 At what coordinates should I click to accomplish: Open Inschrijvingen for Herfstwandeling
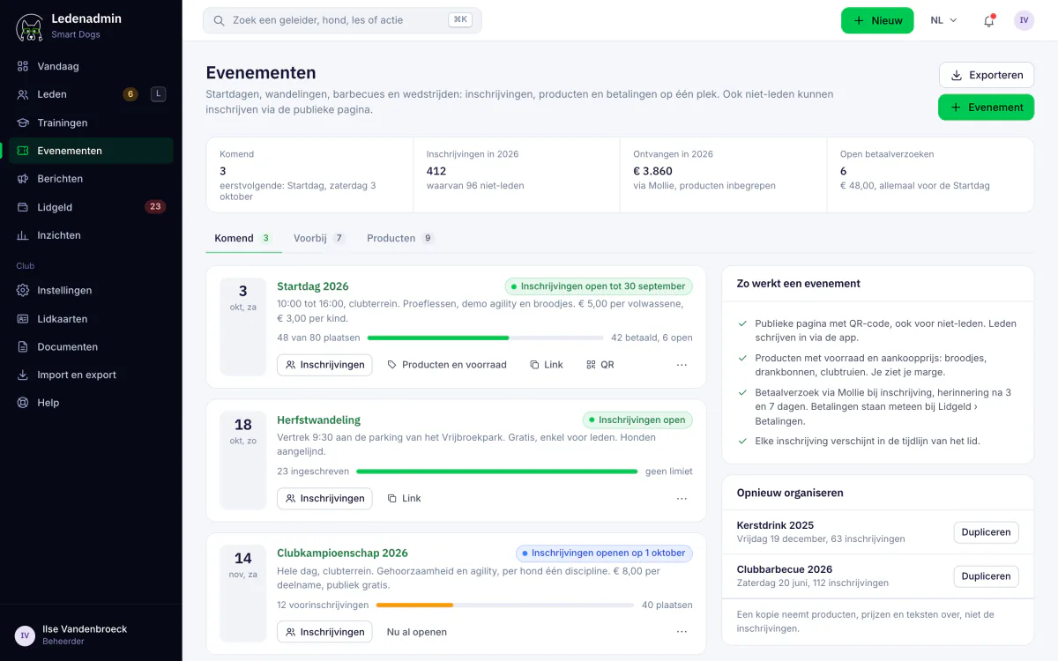coord(324,499)
